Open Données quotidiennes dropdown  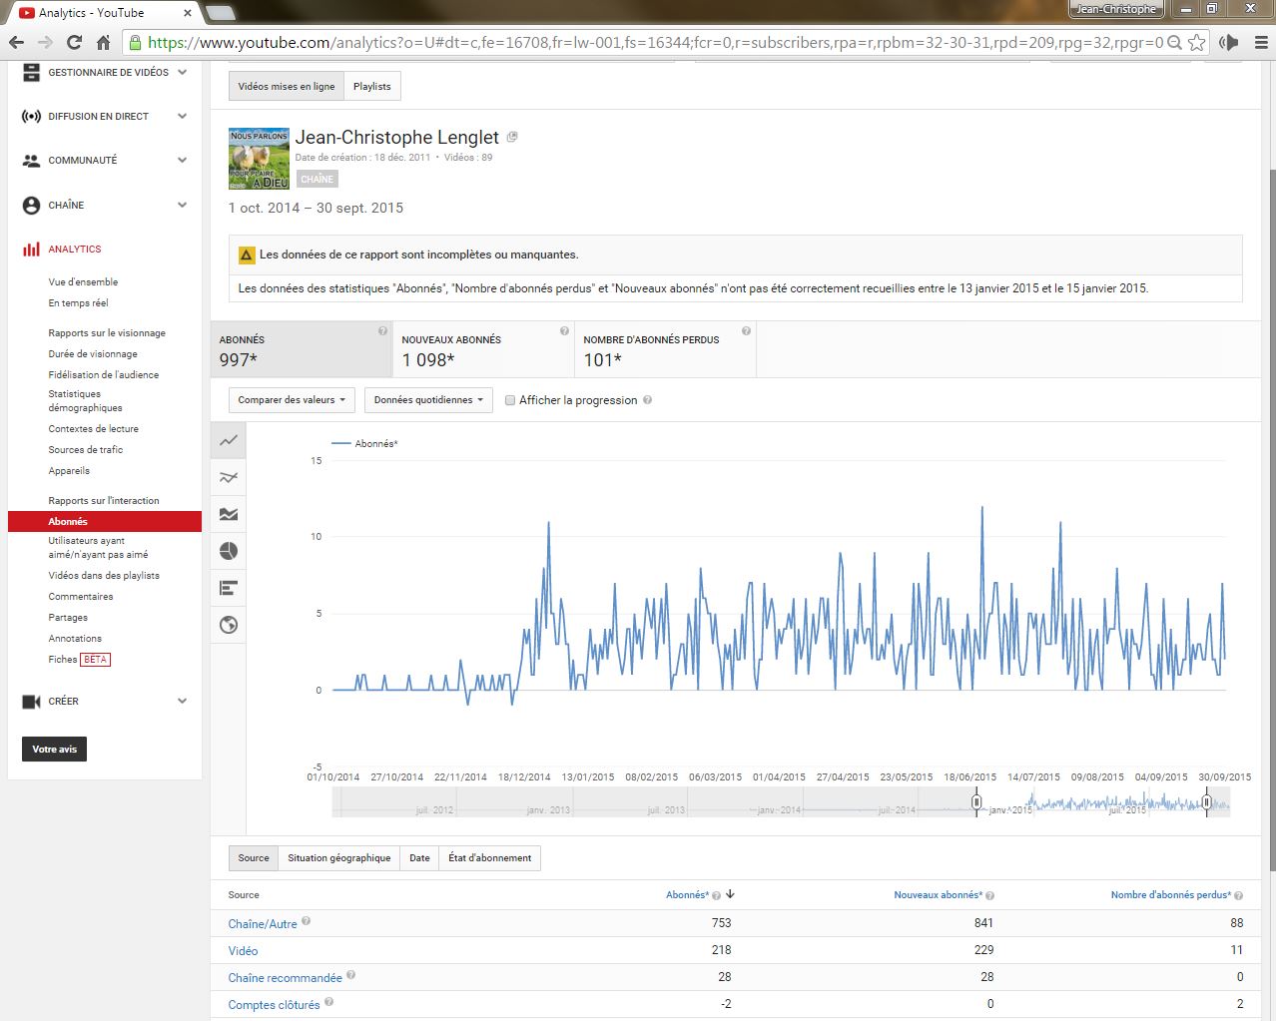coord(428,400)
